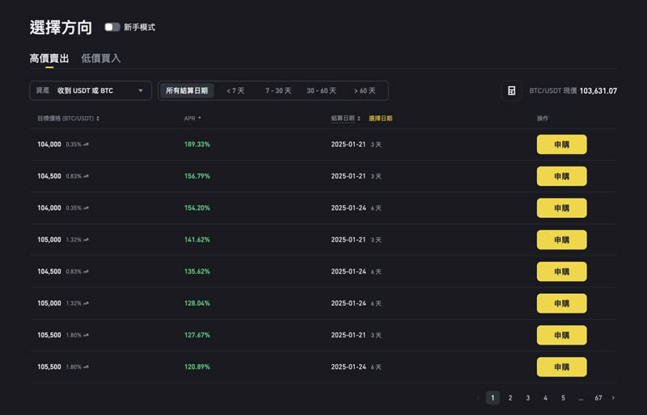
Task: Click trend chart icon in 120.89% APR row
Action: click(x=86, y=367)
